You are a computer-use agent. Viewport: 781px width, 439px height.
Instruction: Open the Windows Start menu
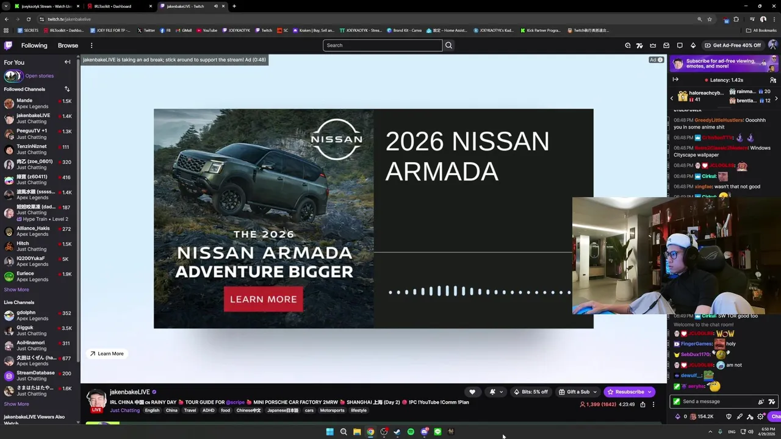pos(330,432)
